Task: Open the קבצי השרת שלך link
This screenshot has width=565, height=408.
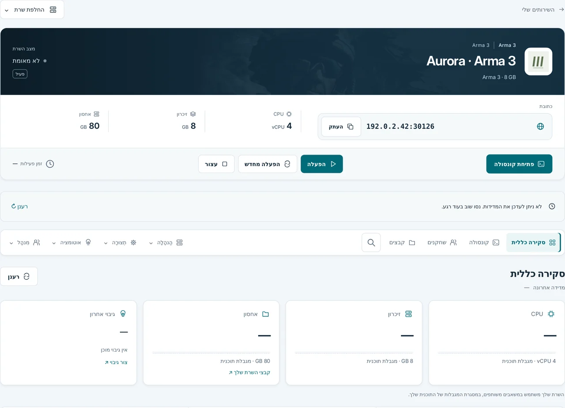Action: point(249,372)
